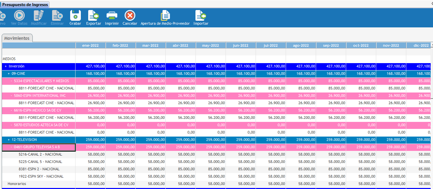Click the MEDIOS row label

tap(9, 59)
